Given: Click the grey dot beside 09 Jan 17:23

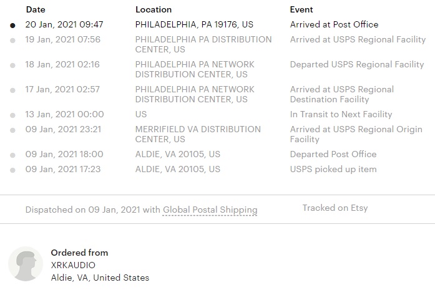Looking at the screenshot, I should point(12,170).
